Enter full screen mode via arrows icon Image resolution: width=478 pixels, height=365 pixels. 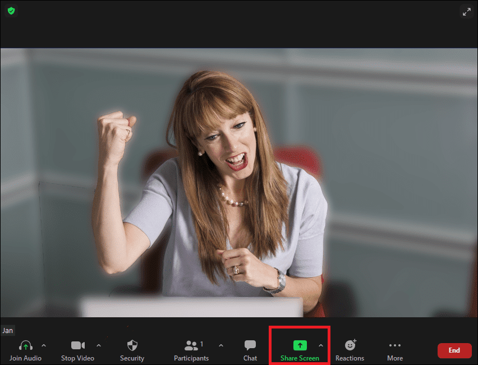[x=466, y=12]
